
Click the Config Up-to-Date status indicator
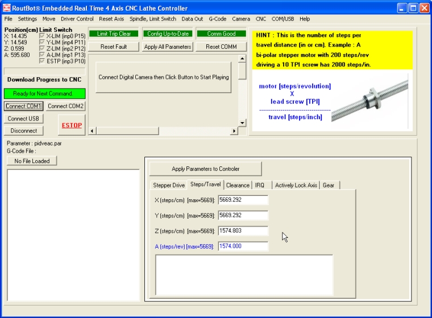[x=168, y=34]
